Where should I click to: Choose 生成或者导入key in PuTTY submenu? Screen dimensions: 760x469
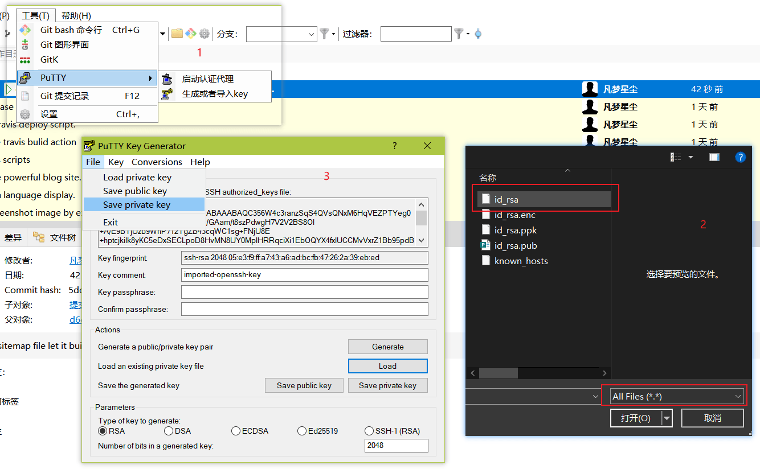pos(215,94)
